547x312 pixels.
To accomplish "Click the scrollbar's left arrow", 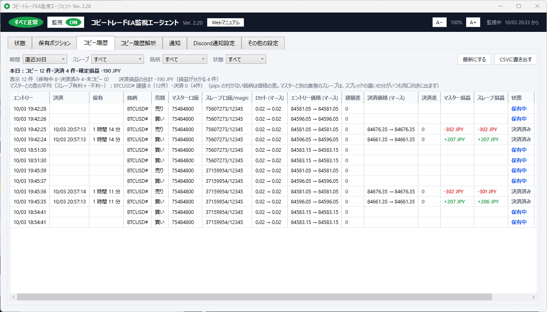I will 14,297.
